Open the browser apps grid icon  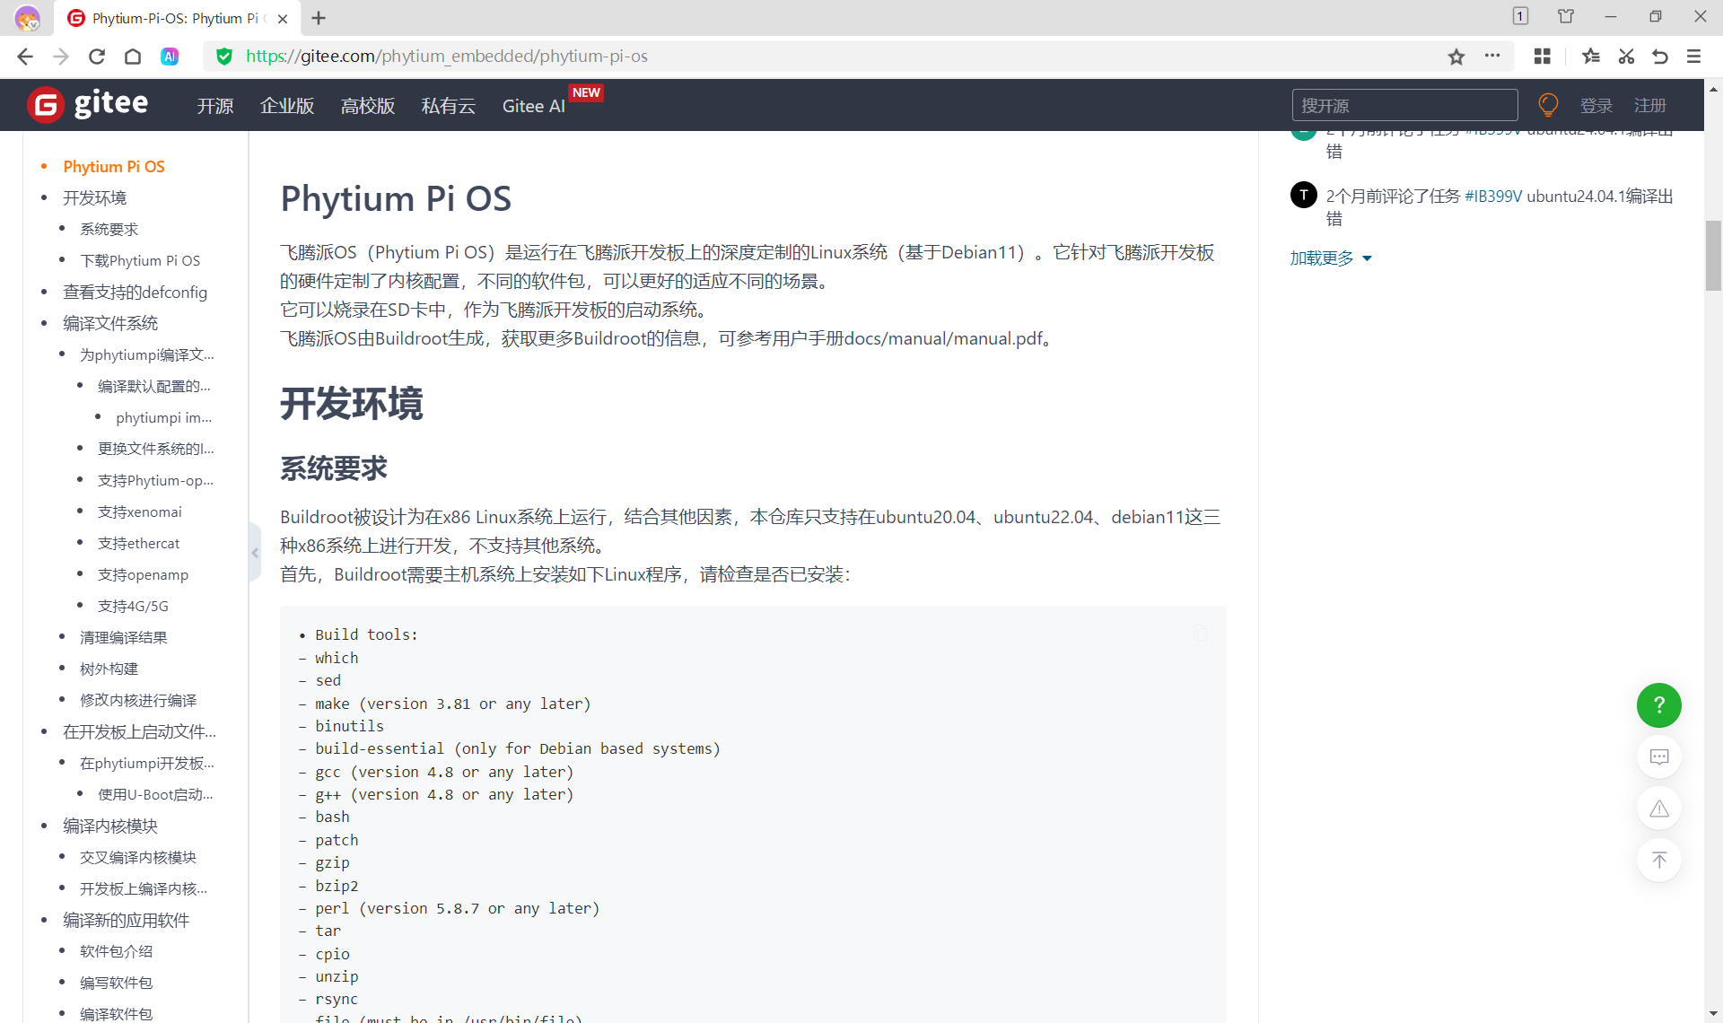pyautogui.click(x=1543, y=57)
